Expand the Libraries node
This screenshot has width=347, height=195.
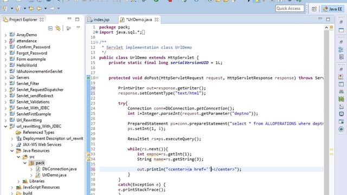[x=18, y=181]
